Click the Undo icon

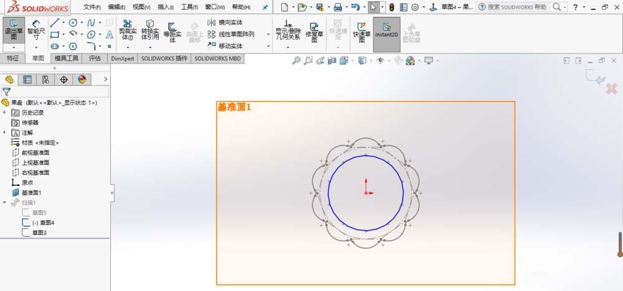click(356, 7)
